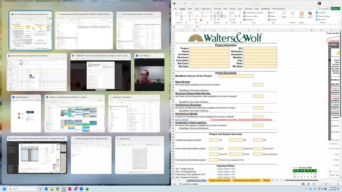Click the add new sheet plus icon

pyautogui.click(x=277, y=181)
